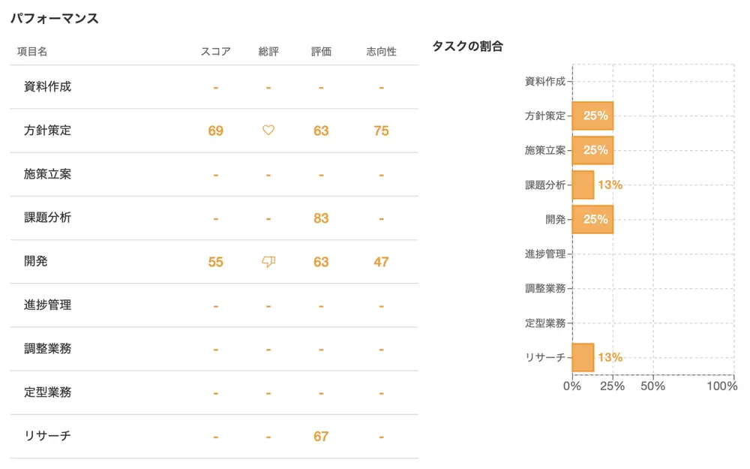750x469 pixels.
Task: Click the 項目名 column header
Action: (32, 52)
